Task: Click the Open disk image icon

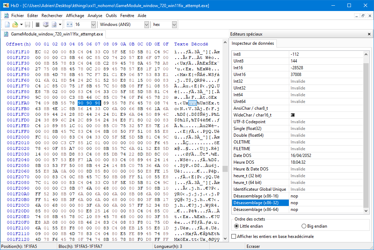Action: 54,25
